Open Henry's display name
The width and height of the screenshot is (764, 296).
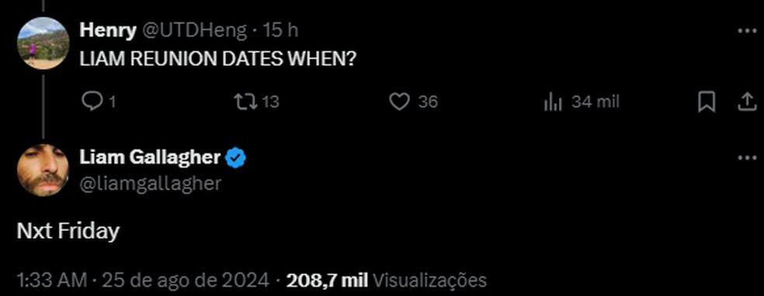108,31
